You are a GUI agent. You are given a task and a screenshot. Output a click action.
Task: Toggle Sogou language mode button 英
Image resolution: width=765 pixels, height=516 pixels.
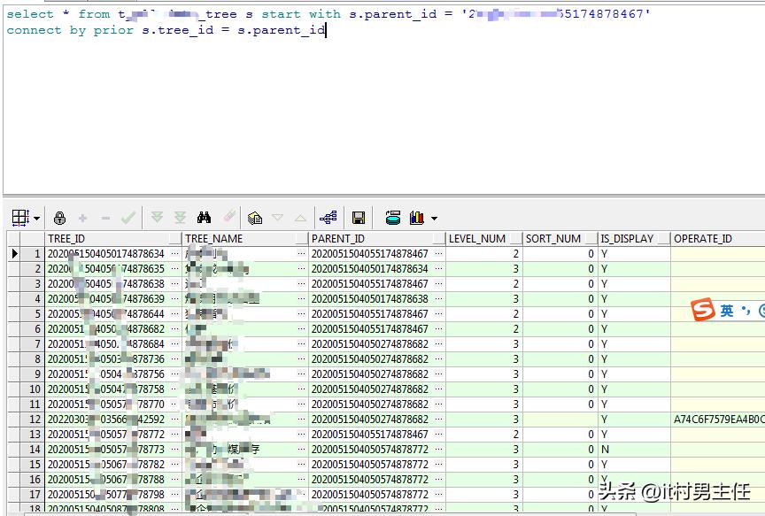pyautogui.click(x=726, y=311)
